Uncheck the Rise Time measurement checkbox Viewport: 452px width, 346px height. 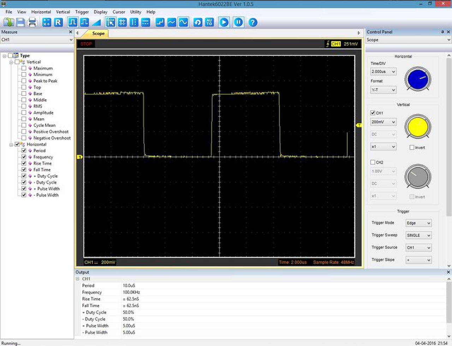point(24,163)
